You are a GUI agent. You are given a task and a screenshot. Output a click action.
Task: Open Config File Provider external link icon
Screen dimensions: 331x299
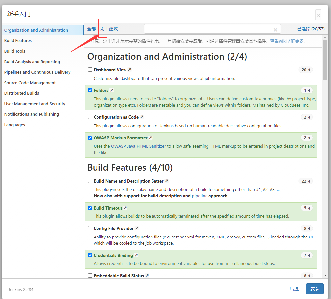pyautogui.click(x=137, y=228)
